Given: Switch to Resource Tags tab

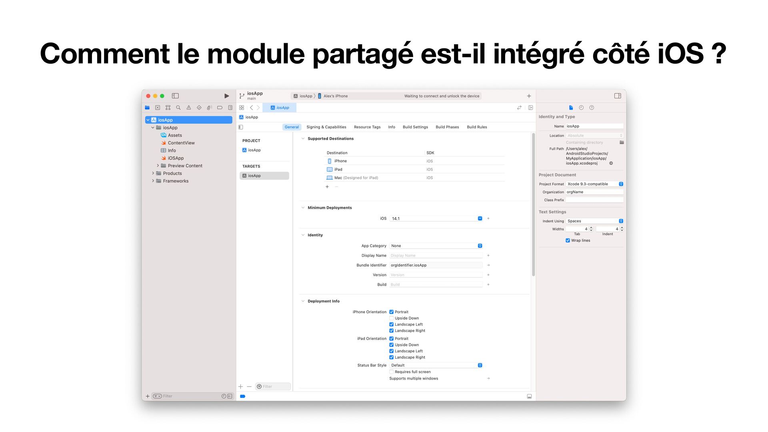Looking at the screenshot, I should [x=367, y=127].
